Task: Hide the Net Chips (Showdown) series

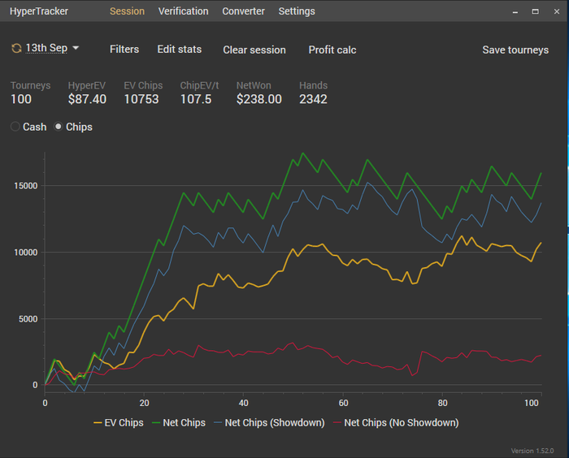Action: tap(268, 422)
